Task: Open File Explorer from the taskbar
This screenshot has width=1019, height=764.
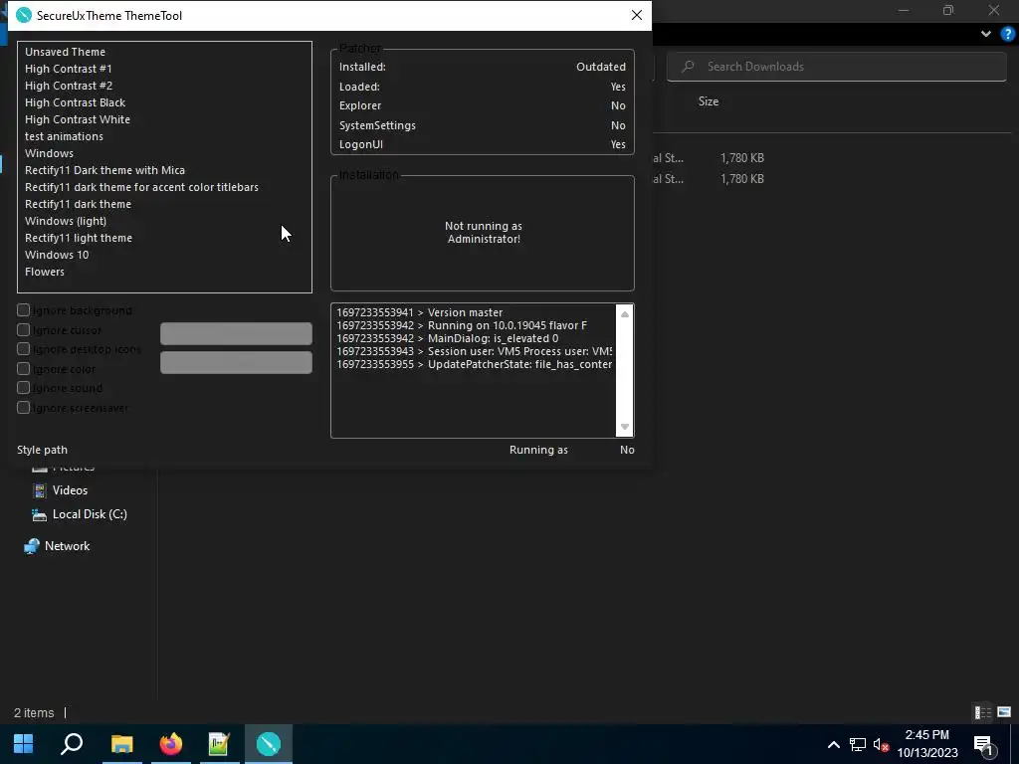Action: 121,744
